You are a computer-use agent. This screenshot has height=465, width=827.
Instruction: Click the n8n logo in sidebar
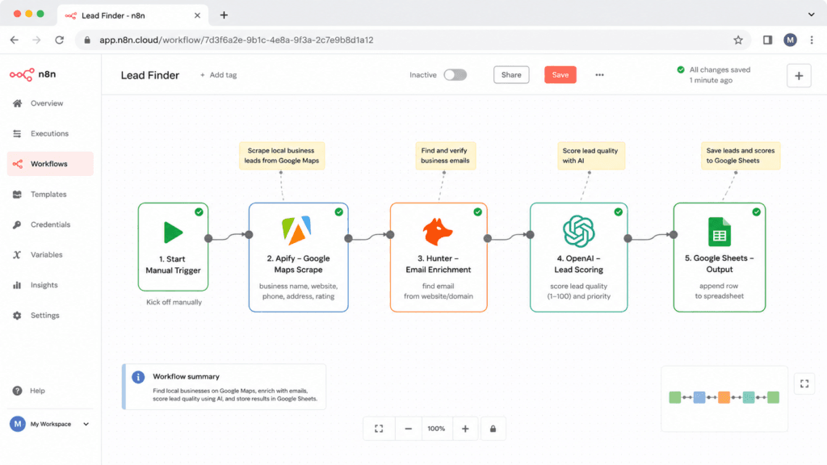(32, 74)
